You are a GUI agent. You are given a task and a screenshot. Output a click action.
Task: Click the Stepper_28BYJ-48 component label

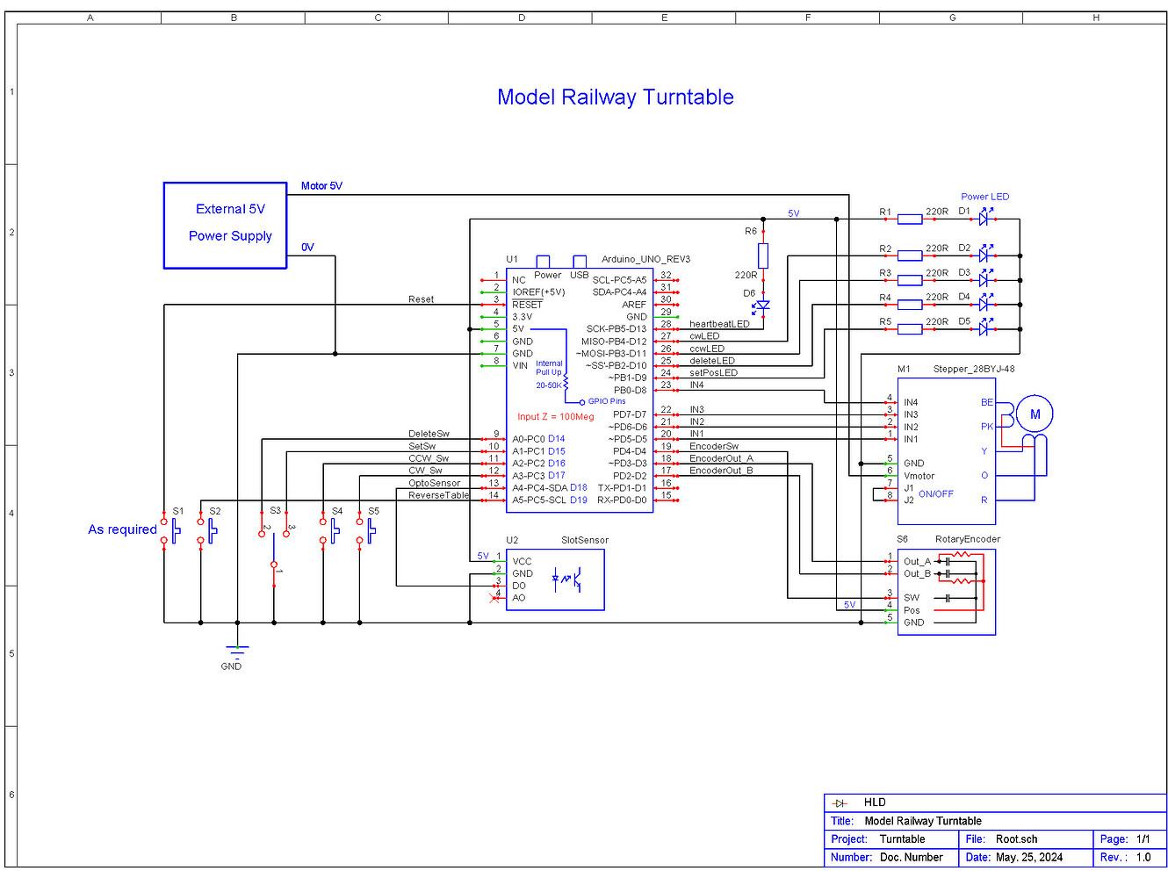[x=973, y=369]
